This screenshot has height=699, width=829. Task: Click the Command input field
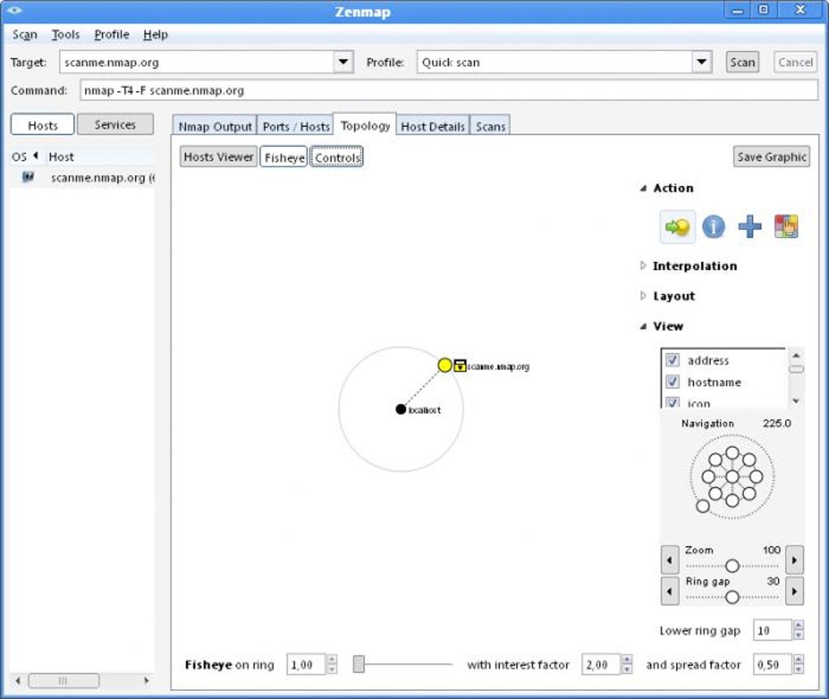449,90
